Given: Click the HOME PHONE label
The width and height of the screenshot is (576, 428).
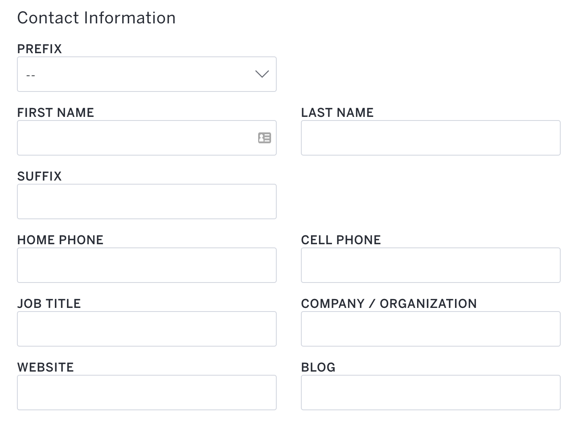Looking at the screenshot, I should pyautogui.click(x=61, y=240).
